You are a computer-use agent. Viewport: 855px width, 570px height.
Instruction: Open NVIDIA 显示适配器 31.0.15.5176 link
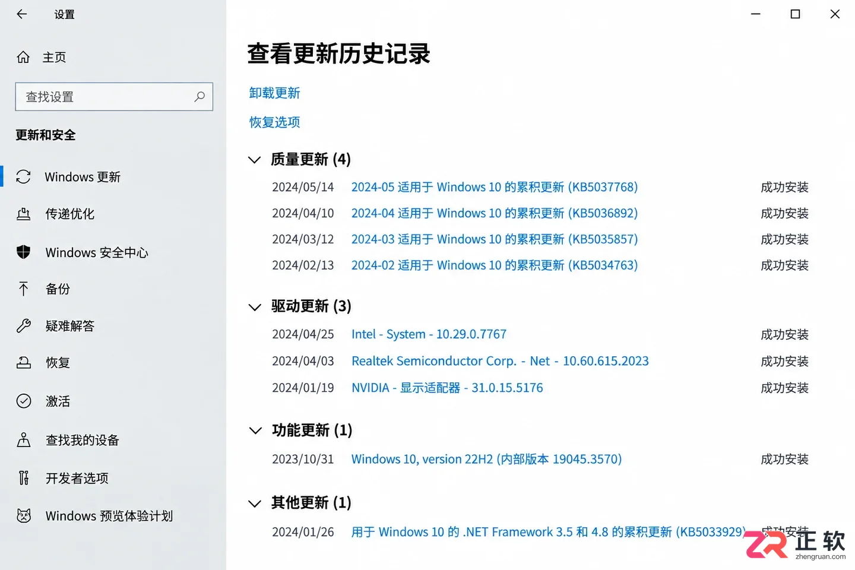point(447,388)
